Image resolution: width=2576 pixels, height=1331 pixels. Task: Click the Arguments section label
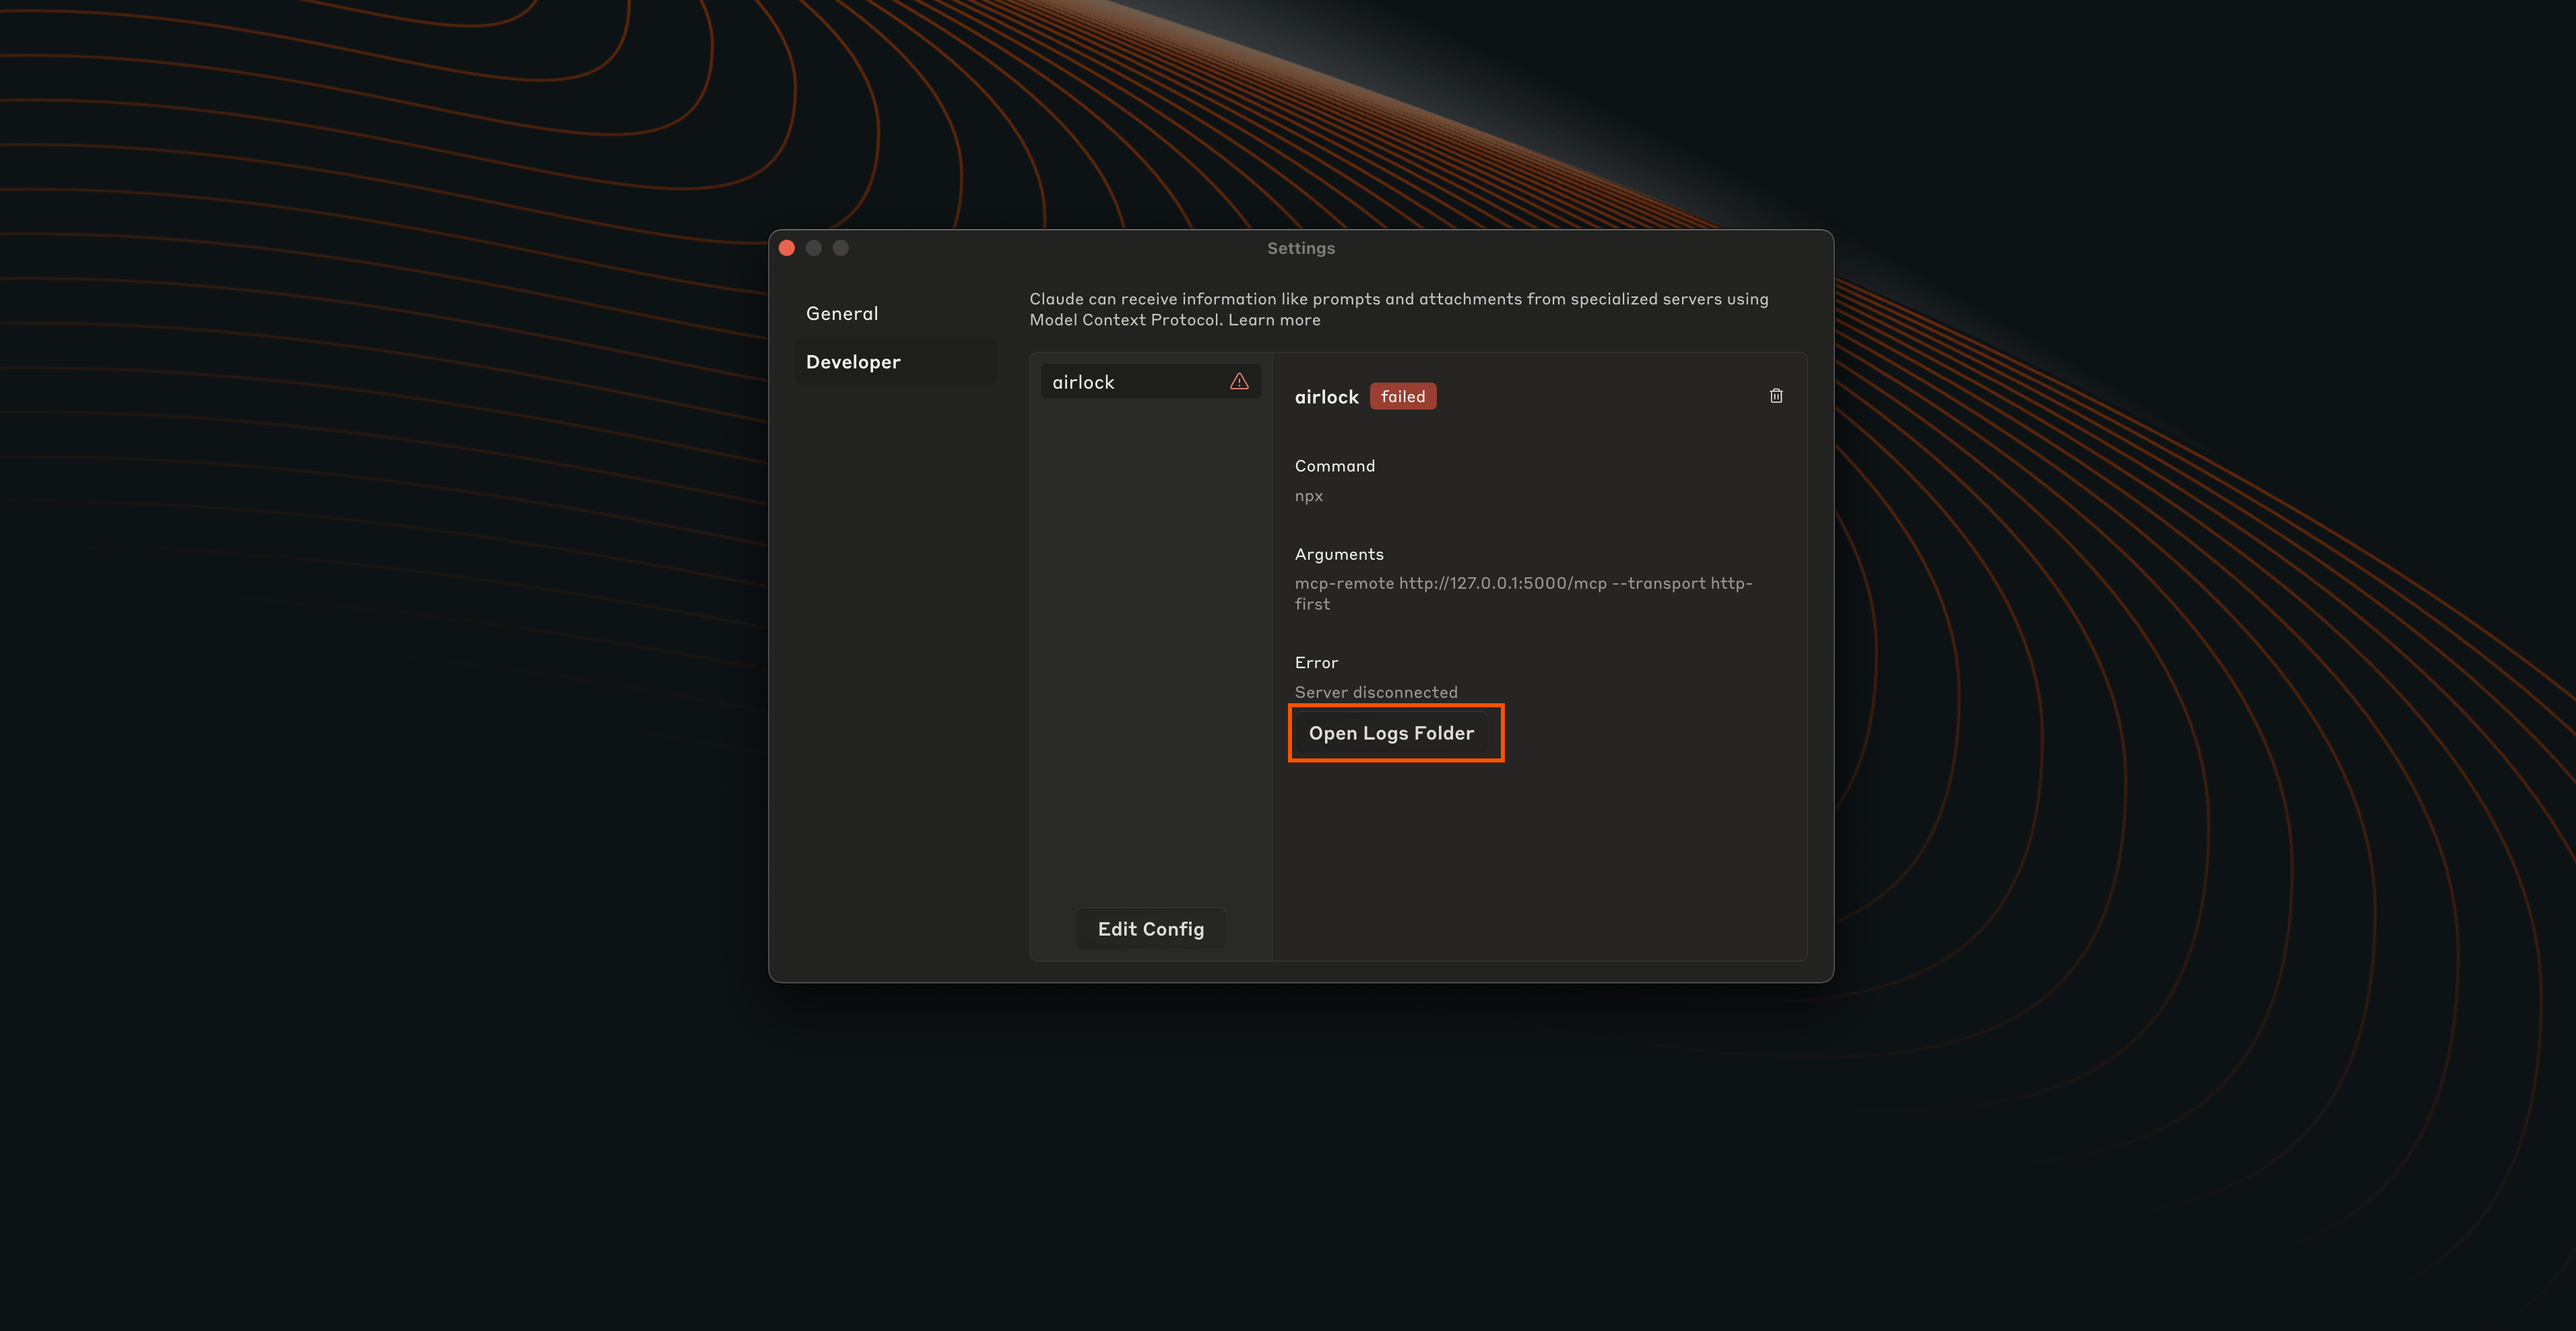click(1339, 553)
